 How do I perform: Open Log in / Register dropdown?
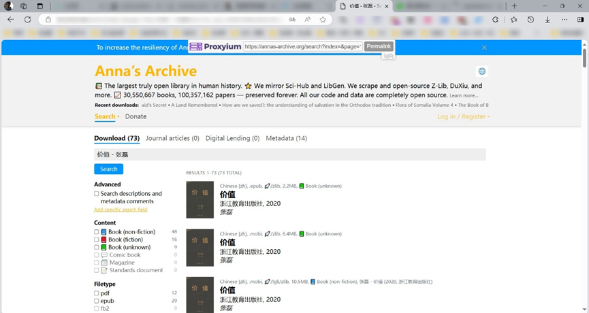tap(464, 116)
